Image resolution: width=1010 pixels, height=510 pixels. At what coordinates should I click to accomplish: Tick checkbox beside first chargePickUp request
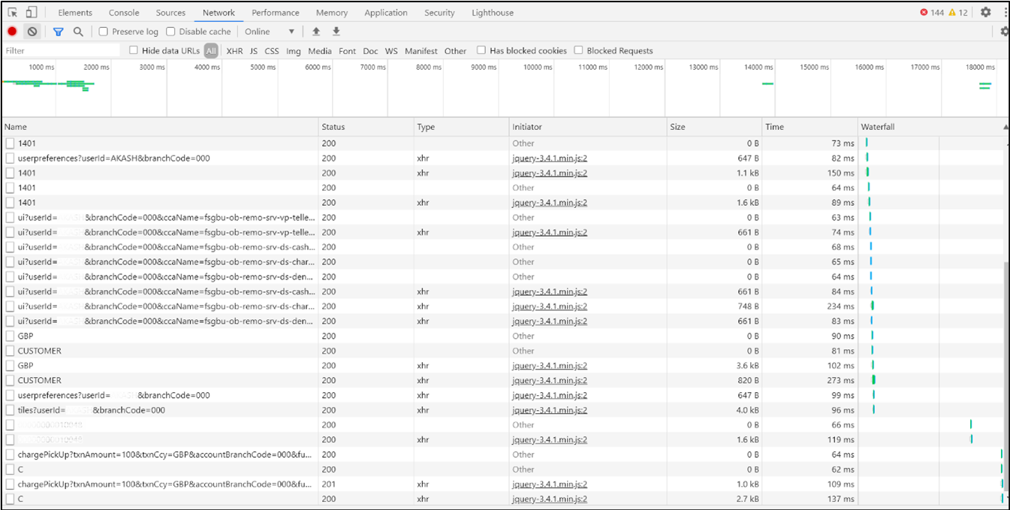[11, 454]
